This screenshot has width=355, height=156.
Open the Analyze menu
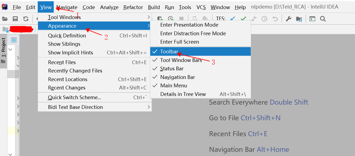tap(109, 7)
